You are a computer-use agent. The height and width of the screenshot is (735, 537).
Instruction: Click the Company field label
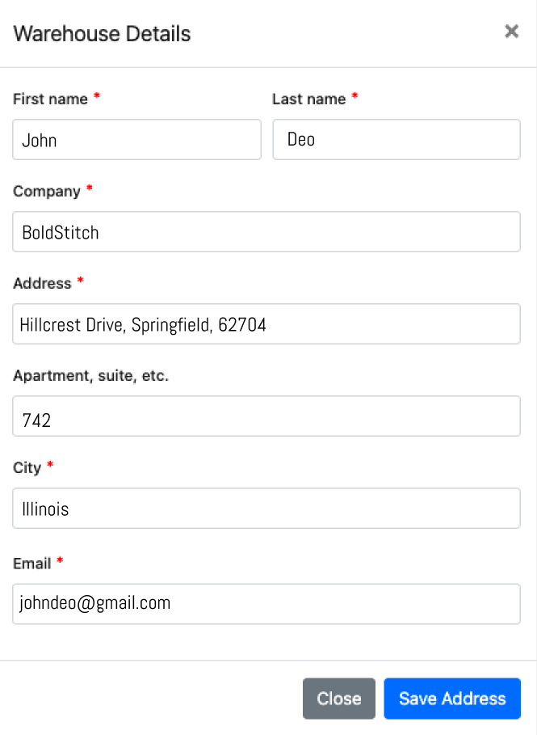coord(47,192)
